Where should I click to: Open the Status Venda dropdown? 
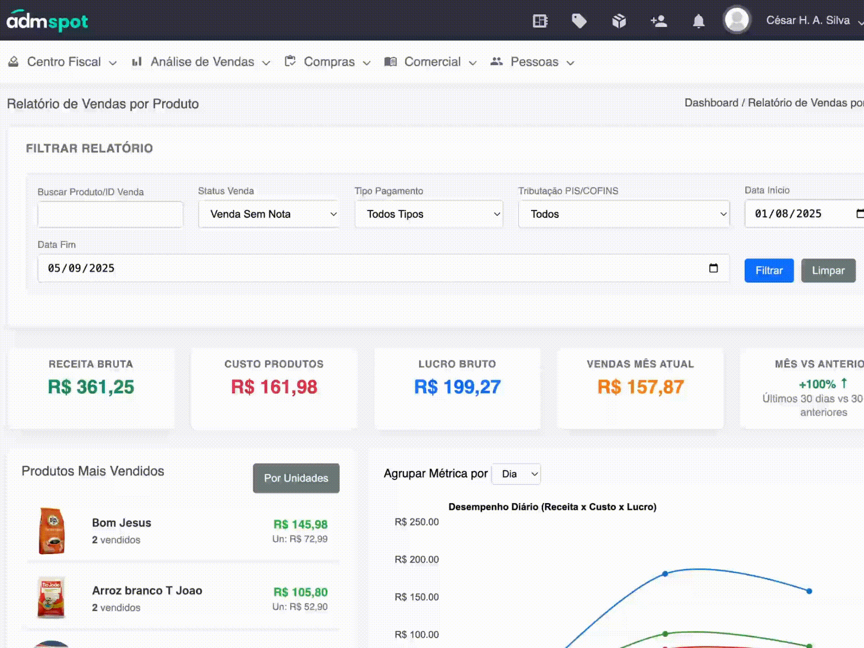[x=269, y=214]
